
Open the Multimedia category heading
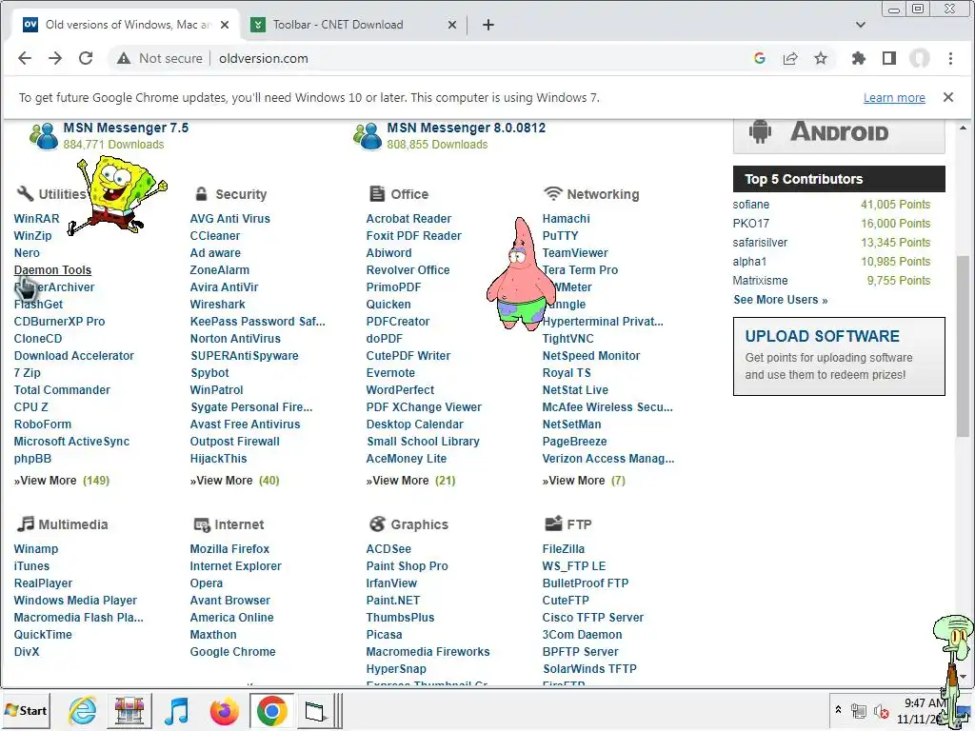(x=72, y=524)
